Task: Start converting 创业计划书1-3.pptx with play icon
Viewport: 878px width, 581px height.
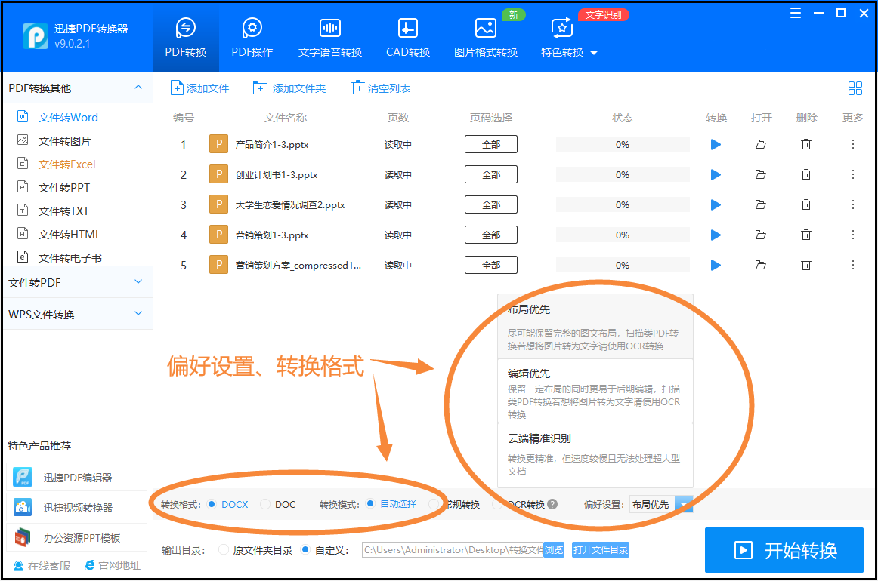Action: 715,175
